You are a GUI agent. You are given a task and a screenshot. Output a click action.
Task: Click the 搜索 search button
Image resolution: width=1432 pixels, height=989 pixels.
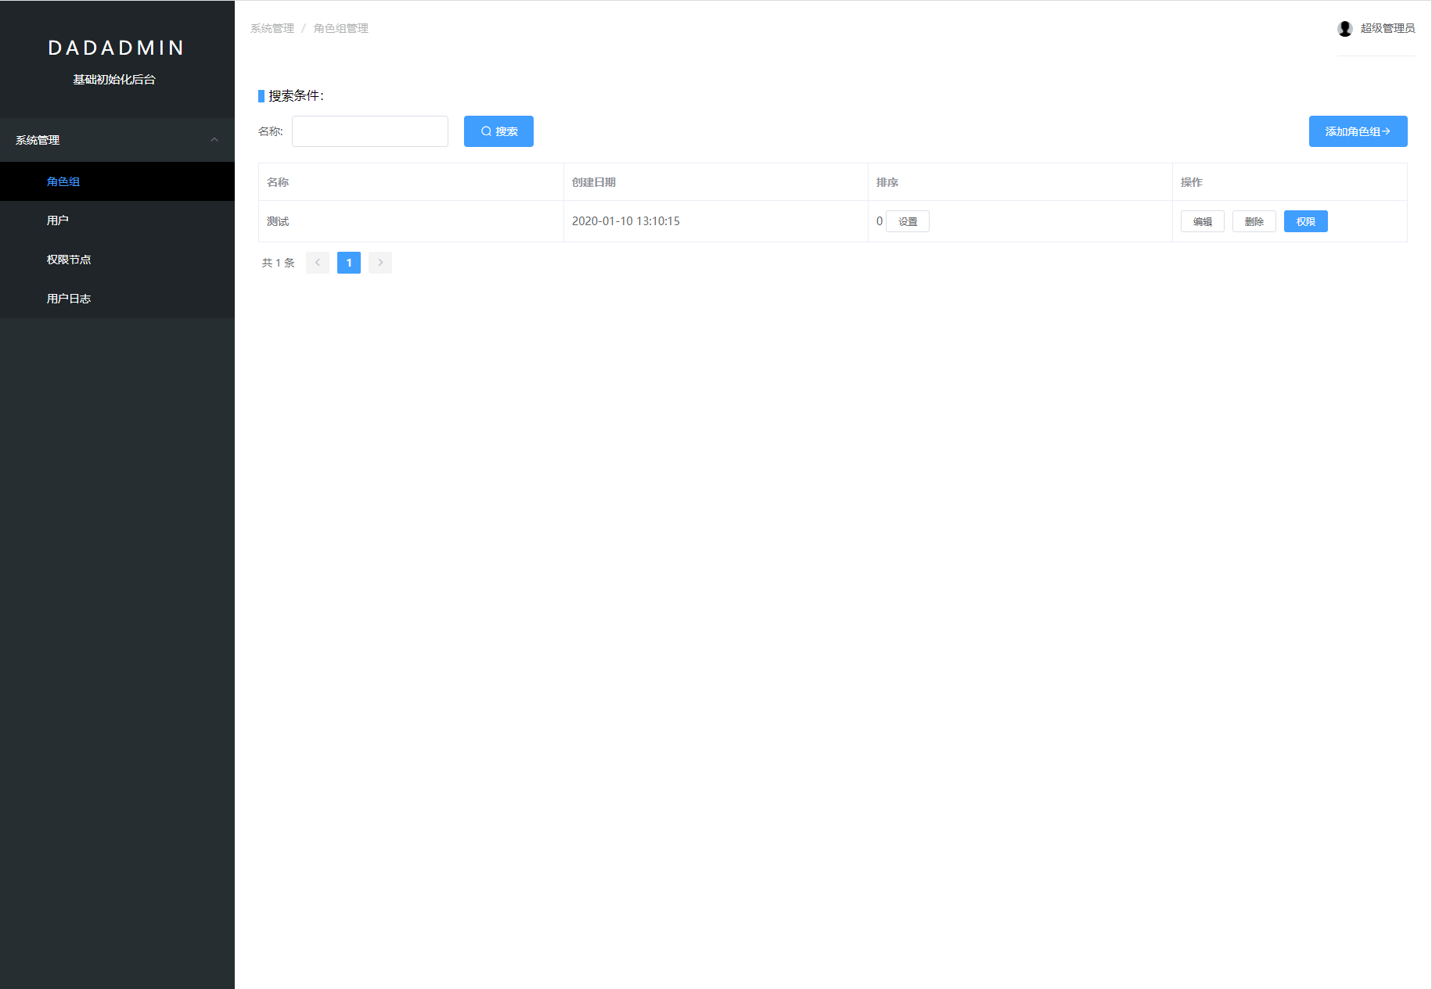[498, 131]
